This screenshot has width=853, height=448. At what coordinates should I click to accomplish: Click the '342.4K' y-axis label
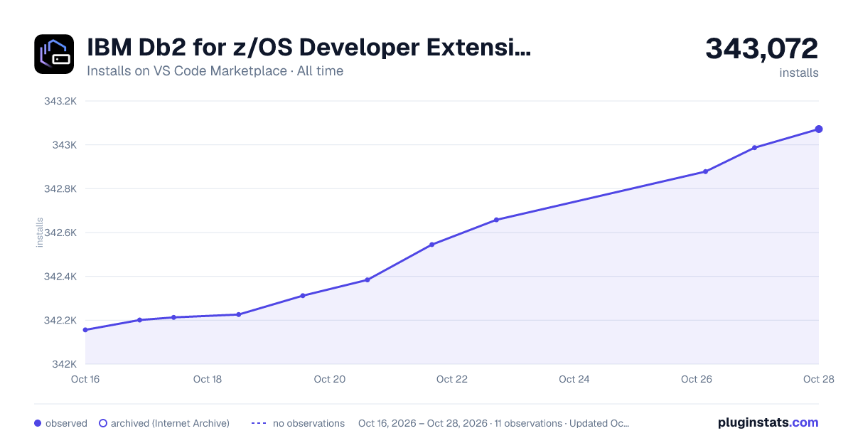tap(60, 277)
